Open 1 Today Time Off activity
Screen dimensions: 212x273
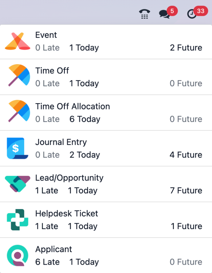point(84,84)
